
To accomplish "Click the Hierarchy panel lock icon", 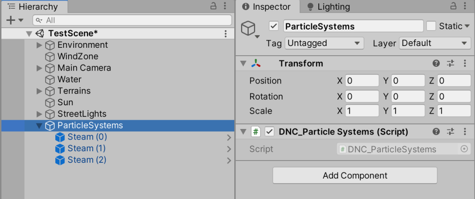I will coord(213,6).
